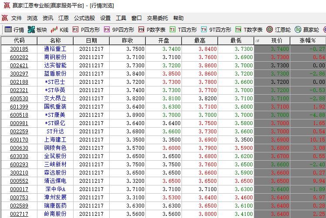
Task: Select the *ST华英 stock name
Action: pyautogui.click(x=55, y=90)
